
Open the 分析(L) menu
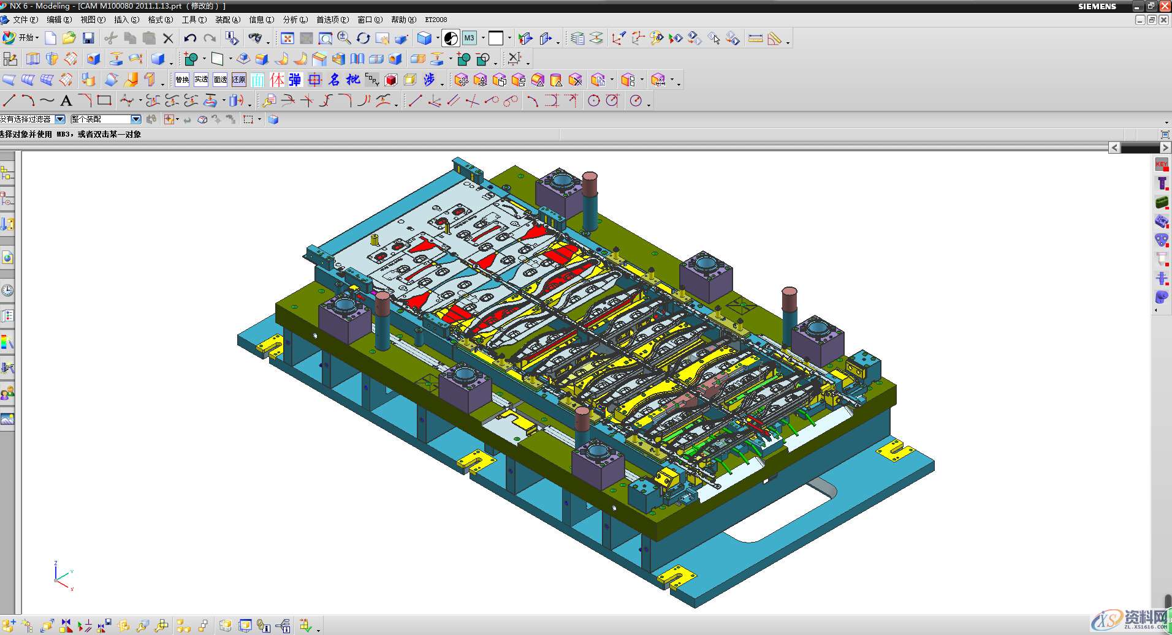(295, 20)
